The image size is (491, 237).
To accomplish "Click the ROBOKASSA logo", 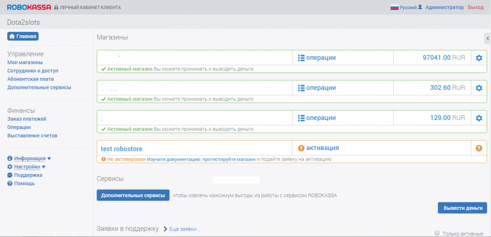I will pyautogui.click(x=29, y=7).
